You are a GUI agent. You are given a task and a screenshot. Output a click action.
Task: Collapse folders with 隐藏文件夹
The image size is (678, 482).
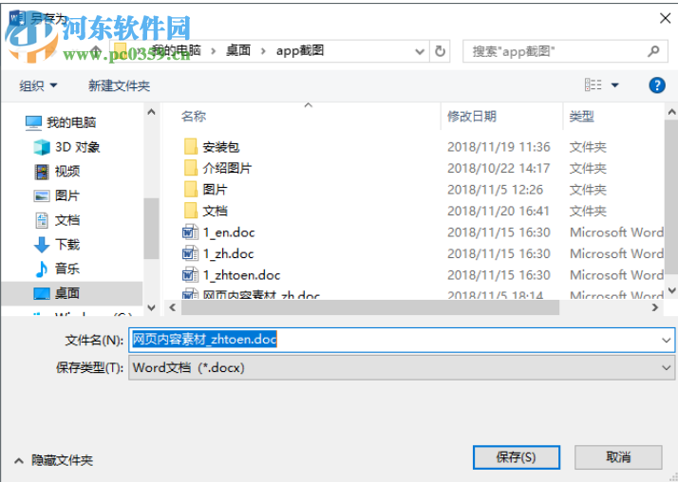[54, 460]
